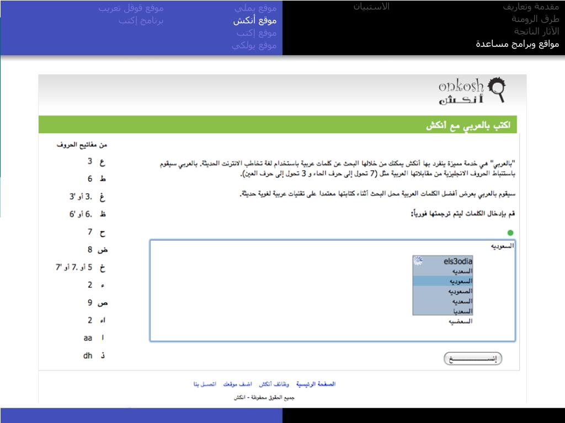Click the green banner اكتب بالعربي مع أنكش
The image size is (565, 423).
[278, 124]
